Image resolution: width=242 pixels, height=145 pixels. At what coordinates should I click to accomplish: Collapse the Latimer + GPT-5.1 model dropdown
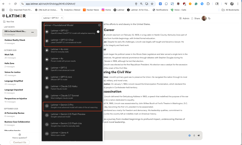[x=53, y=18]
